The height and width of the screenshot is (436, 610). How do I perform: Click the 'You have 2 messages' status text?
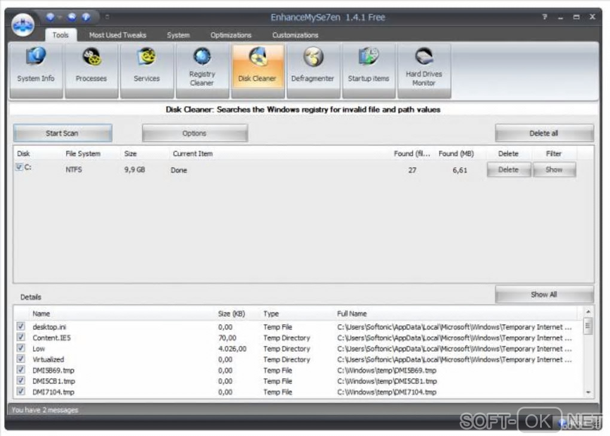[x=45, y=410]
